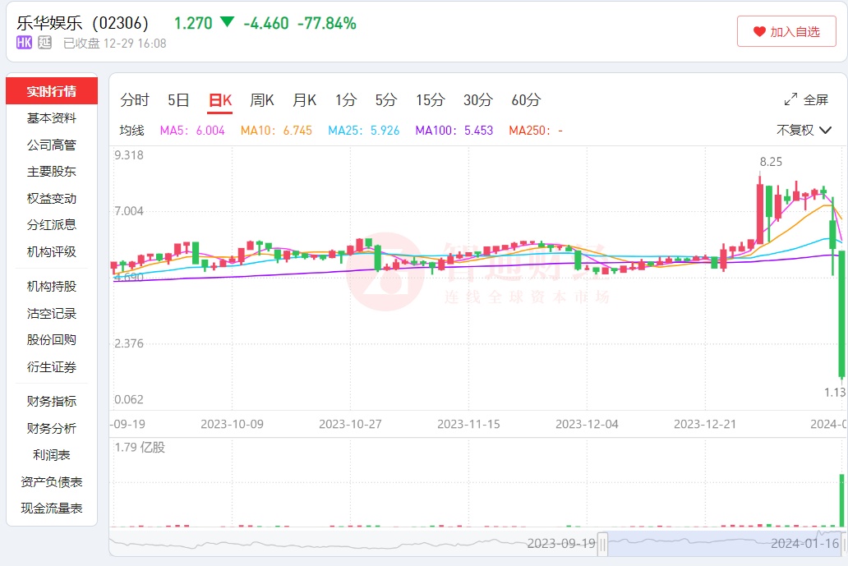Click the 8.25 high price label
Viewport: 848px width, 566px height.
tap(771, 162)
